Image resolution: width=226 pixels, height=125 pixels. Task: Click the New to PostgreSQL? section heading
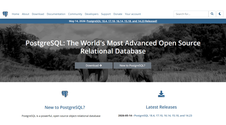(x=65, y=107)
